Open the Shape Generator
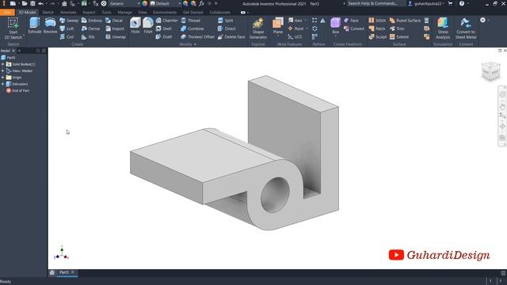Image resolution: width=507 pixels, height=285 pixels. [258, 28]
